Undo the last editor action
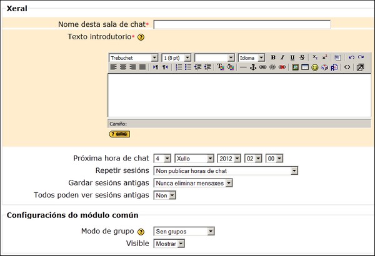The image size is (375, 256). 351,57
